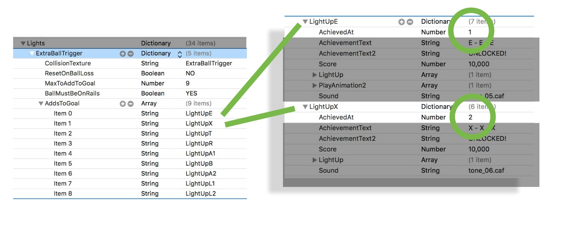Image resolution: width=568 pixels, height=230 pixels.
Task: Open the type selector for ExtraBallTrigger
Action: pyautogui.click(x=180, y=54)
